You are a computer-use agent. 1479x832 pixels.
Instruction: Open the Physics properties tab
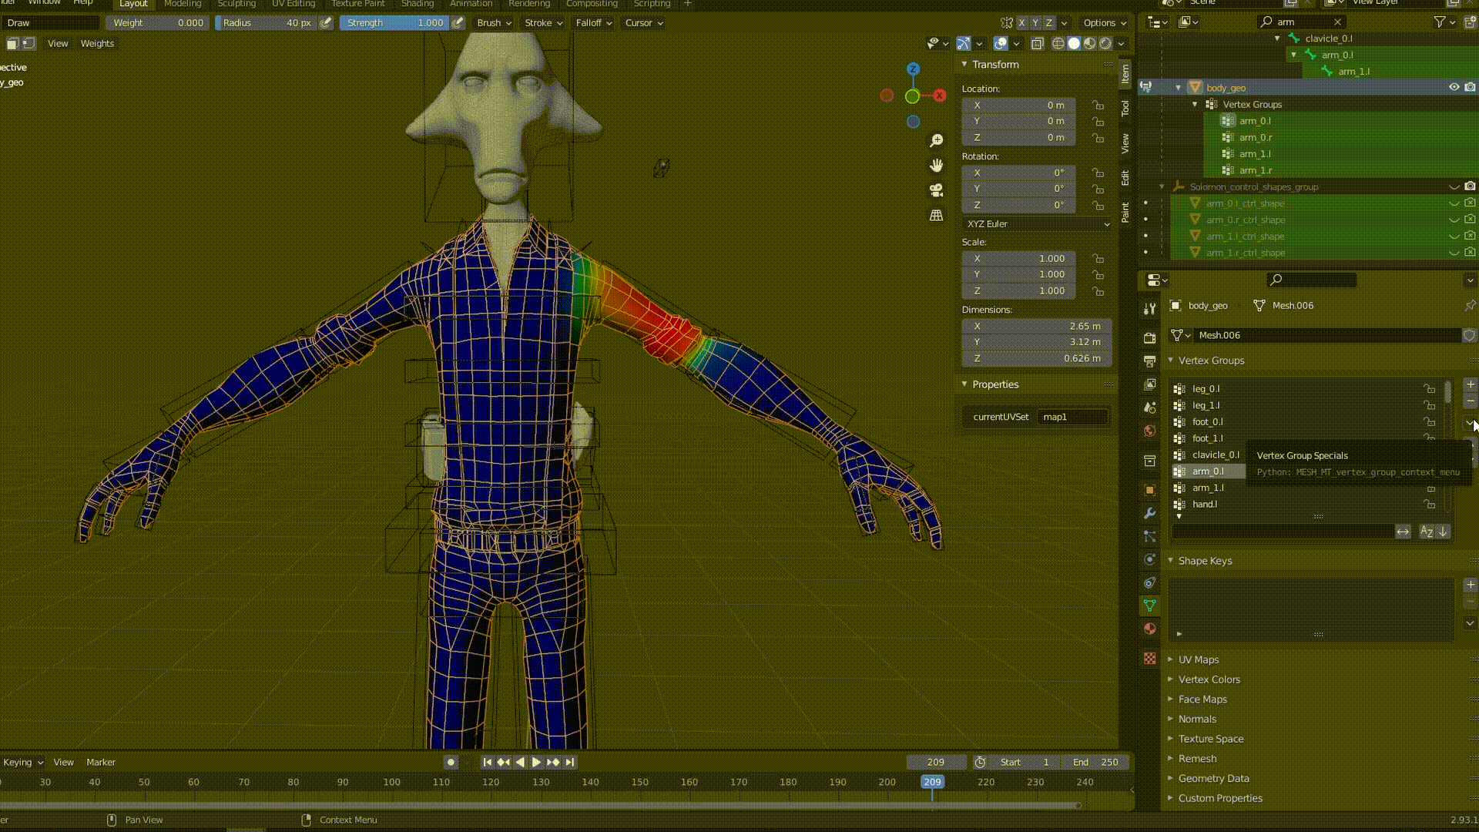(1149, 559)
